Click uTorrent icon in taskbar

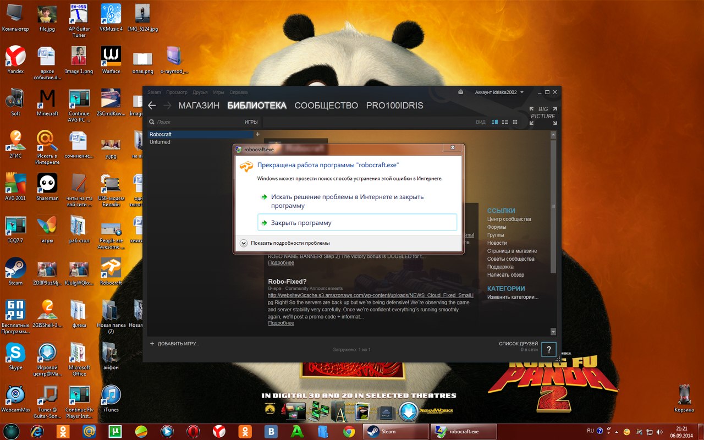coord(116,432)
